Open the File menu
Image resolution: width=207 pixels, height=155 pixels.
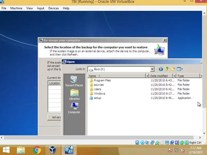[4, 8]
